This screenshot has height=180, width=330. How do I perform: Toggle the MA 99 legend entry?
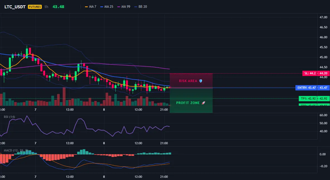pos(124,7)
